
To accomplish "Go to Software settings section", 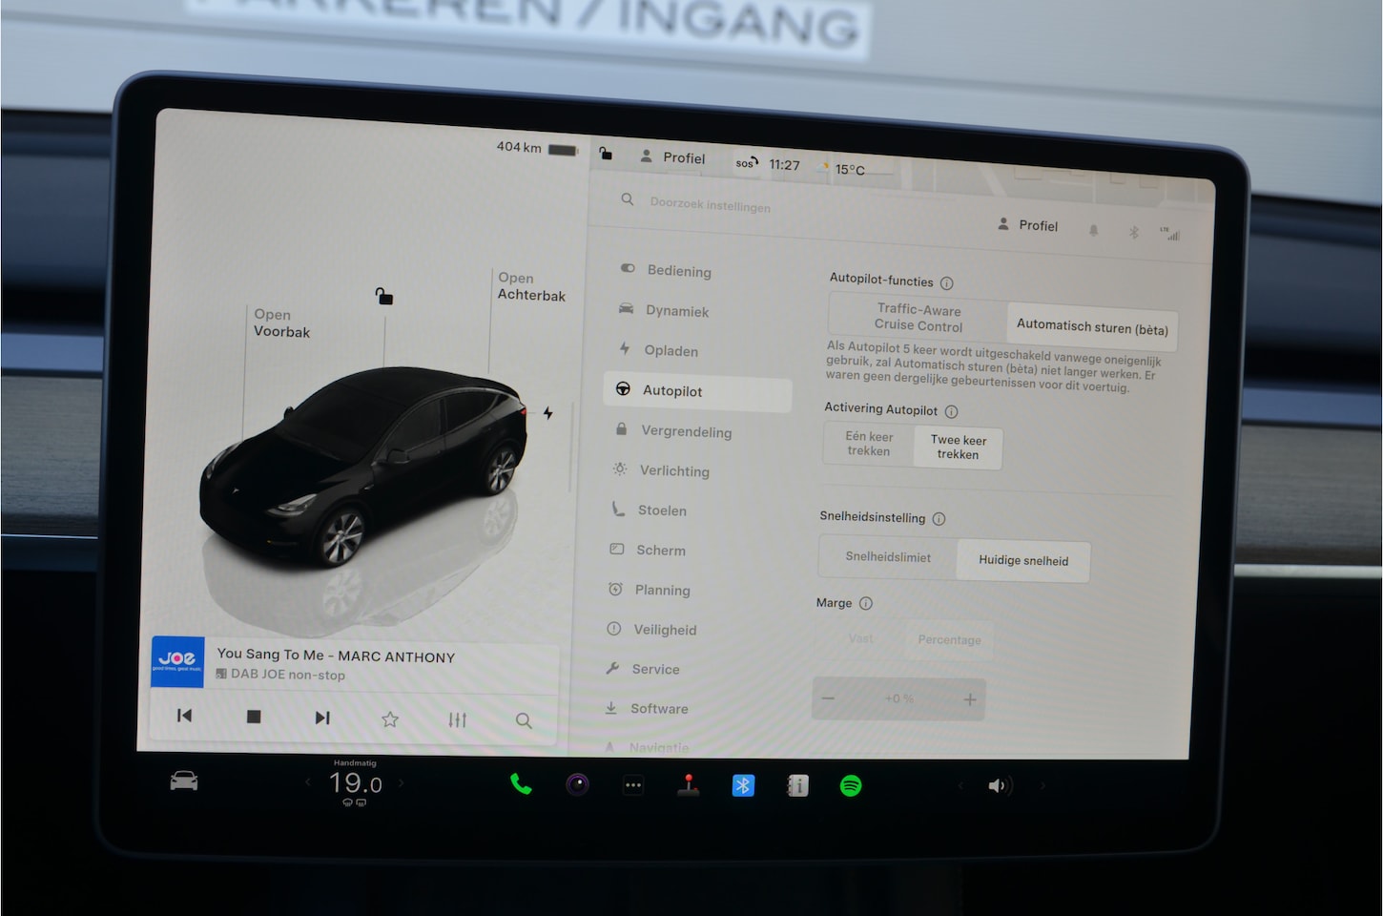I will click(x=658, y=709).
